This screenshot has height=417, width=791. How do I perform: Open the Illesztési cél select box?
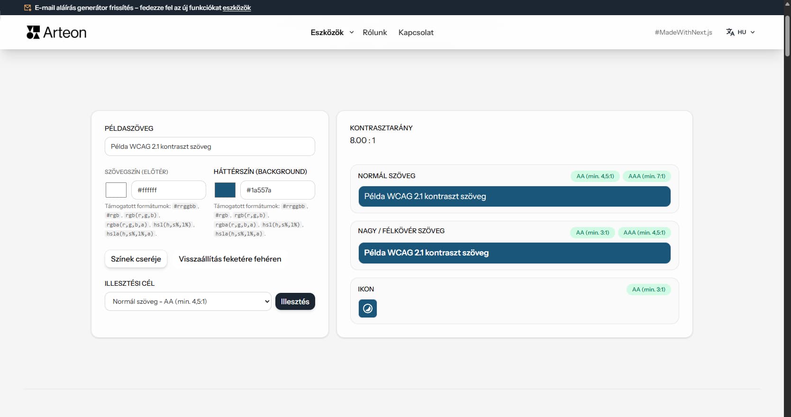tap(188, 301)
